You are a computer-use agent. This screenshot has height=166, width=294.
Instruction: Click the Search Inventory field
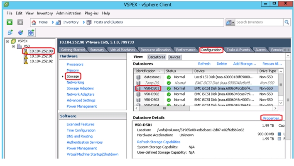[259, 22]
